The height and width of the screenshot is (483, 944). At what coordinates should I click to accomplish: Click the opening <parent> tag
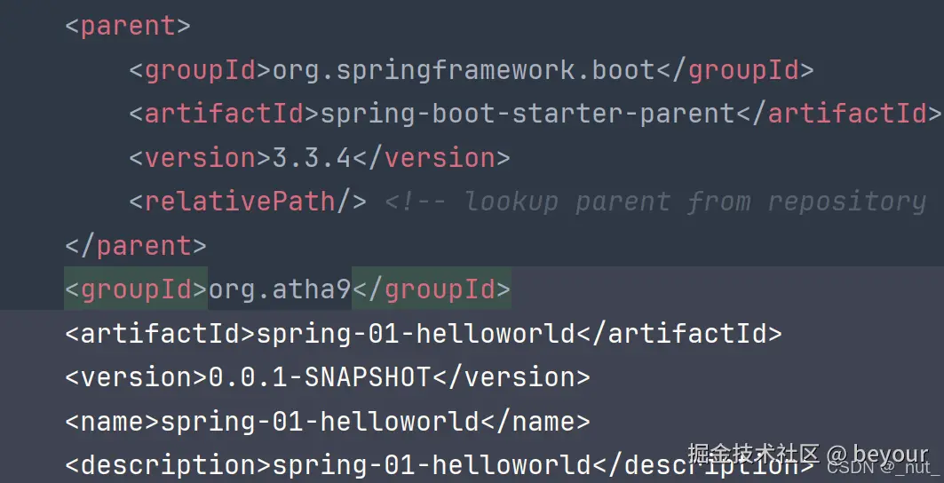point(128,27)
